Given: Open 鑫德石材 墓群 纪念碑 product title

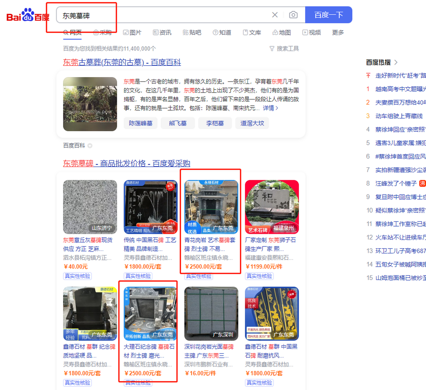Looking at the screenshot, I should tap(89, 351).
